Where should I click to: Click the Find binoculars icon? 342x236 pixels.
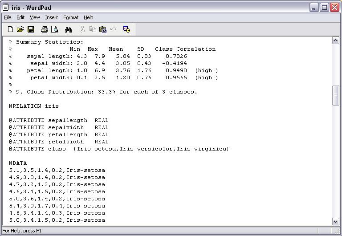[x=68, y=29]
